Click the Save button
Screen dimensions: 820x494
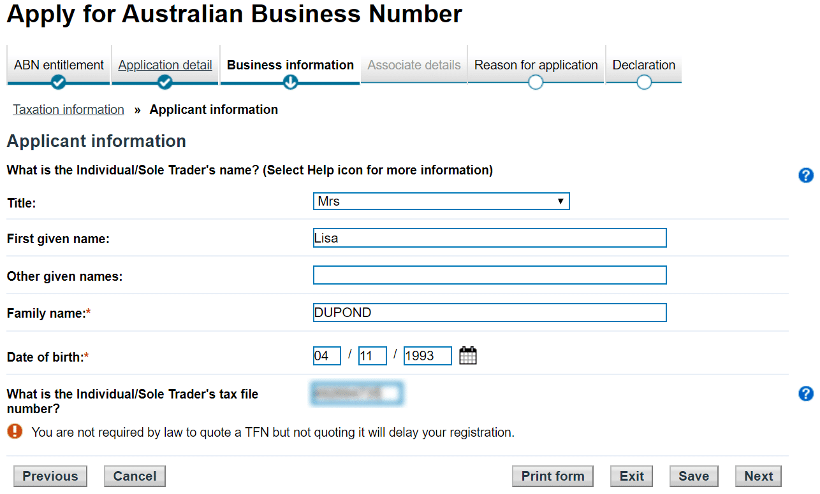(x=694, y=476)
